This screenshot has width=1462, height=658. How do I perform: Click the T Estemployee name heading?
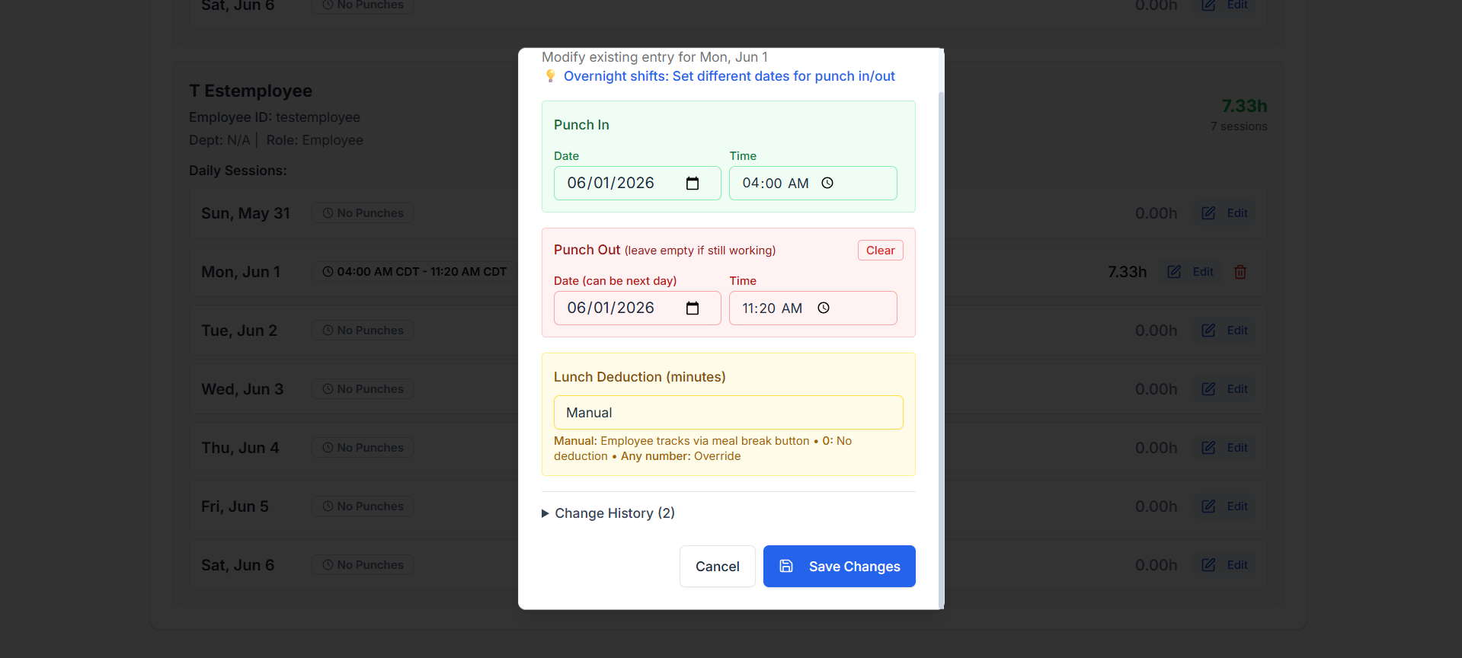pyautogui.click(x=251, y=91)
